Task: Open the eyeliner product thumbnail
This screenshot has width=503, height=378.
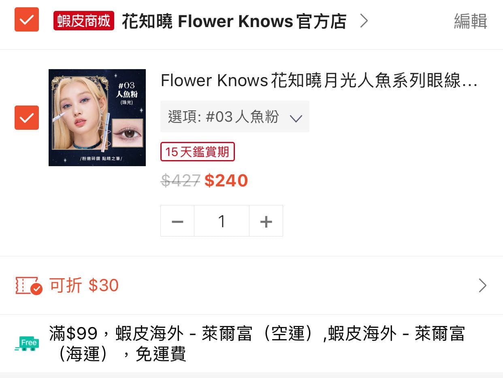Action: [97, 118]
